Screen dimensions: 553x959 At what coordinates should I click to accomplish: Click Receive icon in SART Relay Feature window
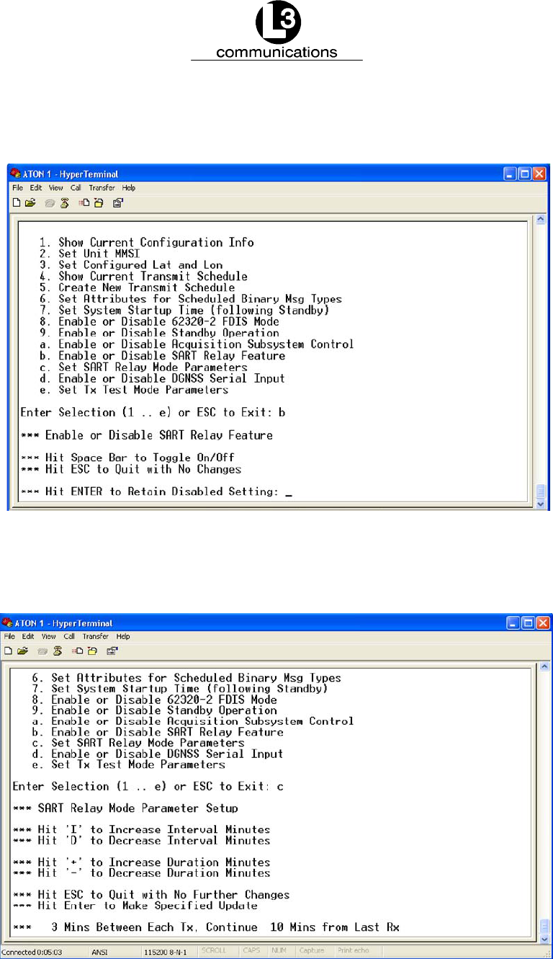[x=98, y=202]
